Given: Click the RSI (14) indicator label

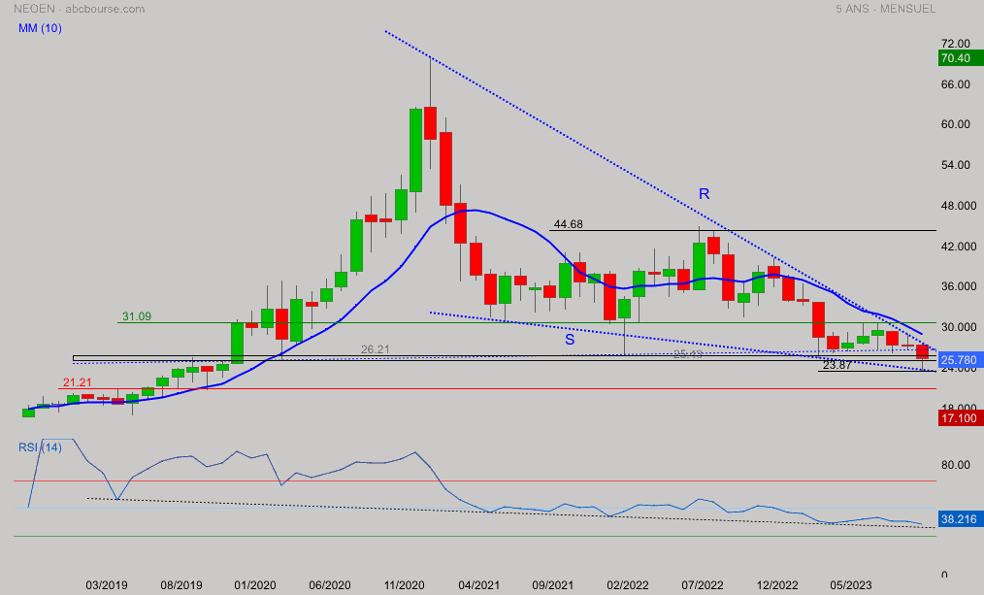Looking at the screenshot, I should tap(40, 447).
